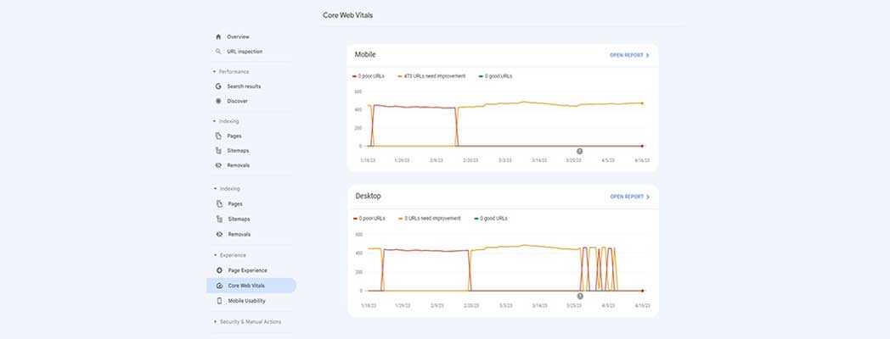Viewport: 890px width, 339px height.
Task: Select Sitemaps directly below Discover's Indexing group
Action: pos(239,150)
